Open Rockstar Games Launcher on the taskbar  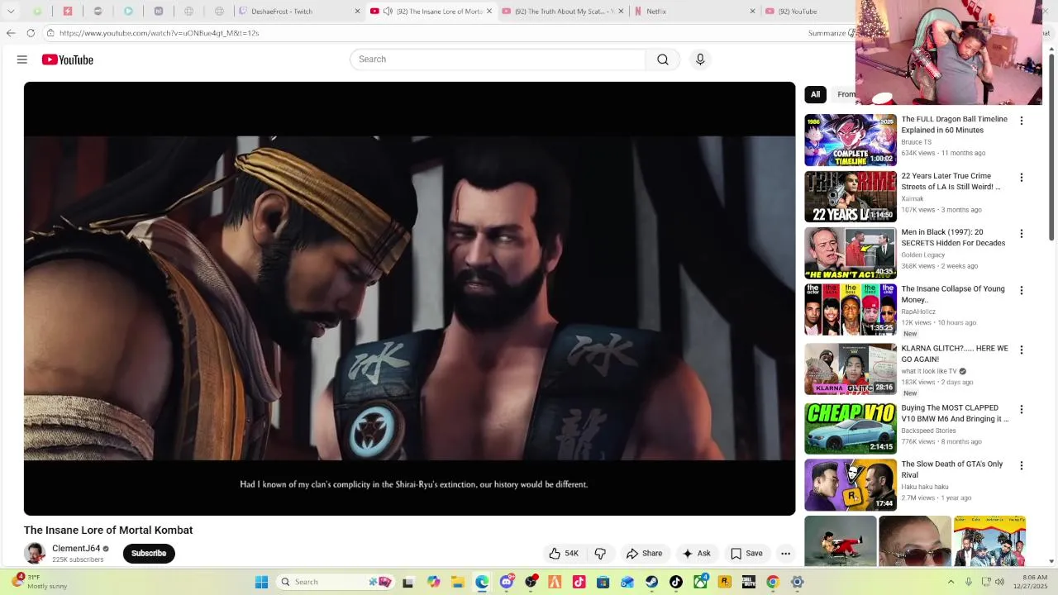pos(724,582)
